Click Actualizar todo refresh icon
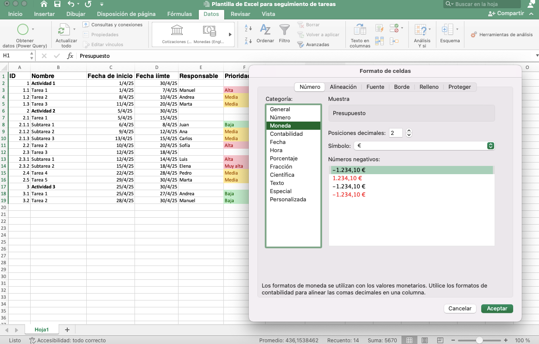Viewport: 539px width, 344px height. pyautogui.click(x=63, y=30)
